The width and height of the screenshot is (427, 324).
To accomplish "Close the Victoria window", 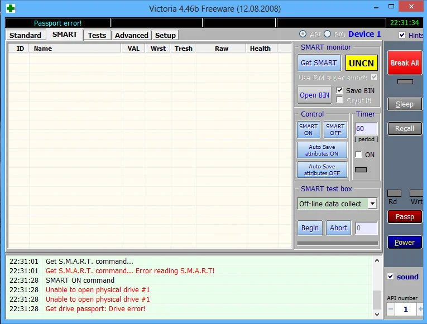I will coord(411,6).
